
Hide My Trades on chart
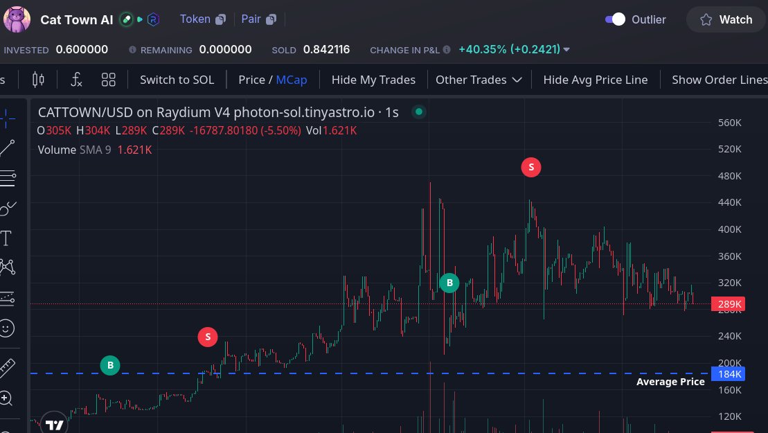(373, 80)
